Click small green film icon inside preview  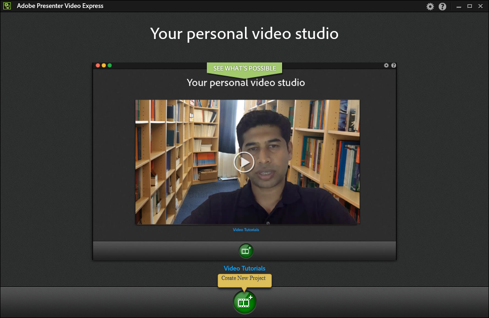(x=245, y=251)
